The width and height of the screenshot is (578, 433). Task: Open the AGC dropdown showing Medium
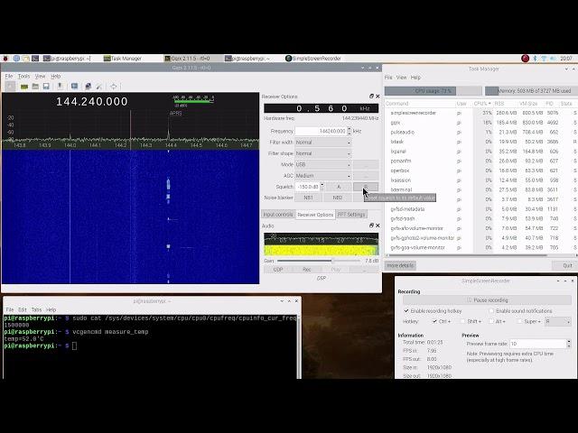pyautogui.click(x=323, y=176)
